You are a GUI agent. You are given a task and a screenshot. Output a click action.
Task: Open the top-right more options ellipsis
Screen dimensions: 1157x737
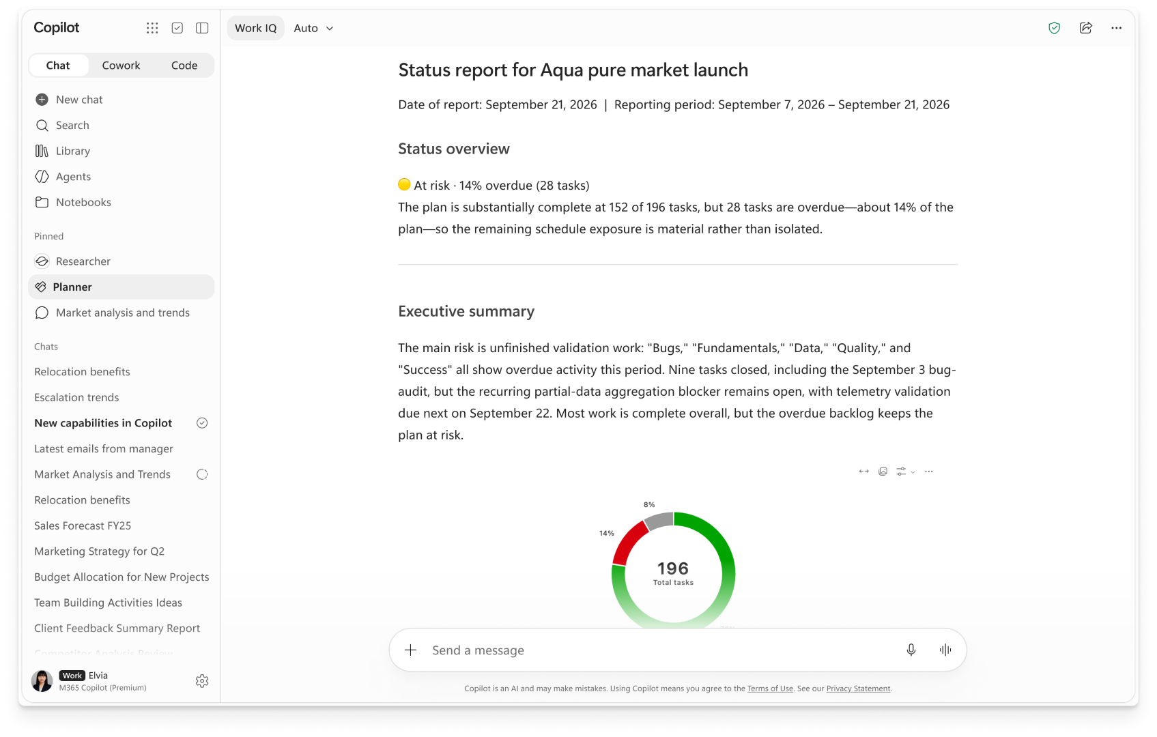click(1117, 28)
